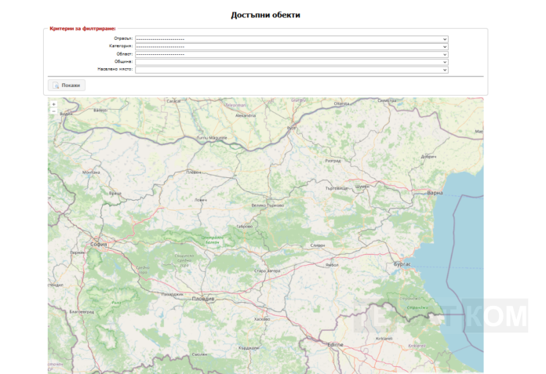Click Пловдив city on the map

[203, 299]
